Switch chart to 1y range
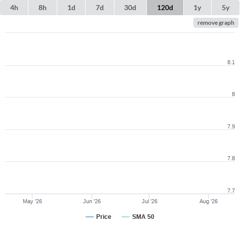Screen dimensions: 240x230 pyautogui.click(x=197, y=8)
